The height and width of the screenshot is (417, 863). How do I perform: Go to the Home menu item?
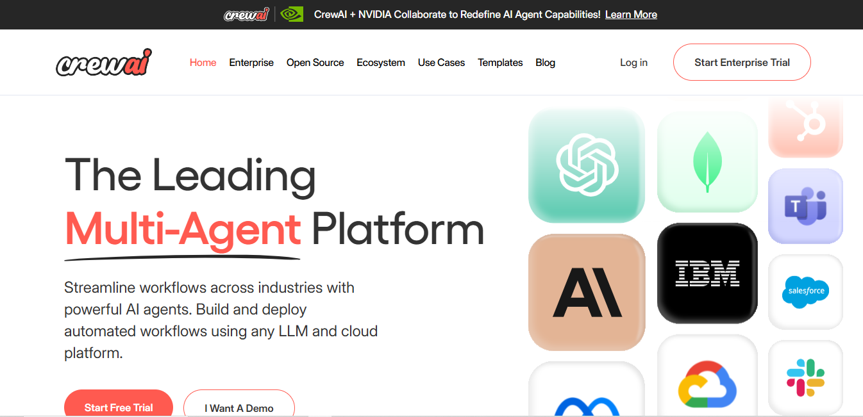203,63
